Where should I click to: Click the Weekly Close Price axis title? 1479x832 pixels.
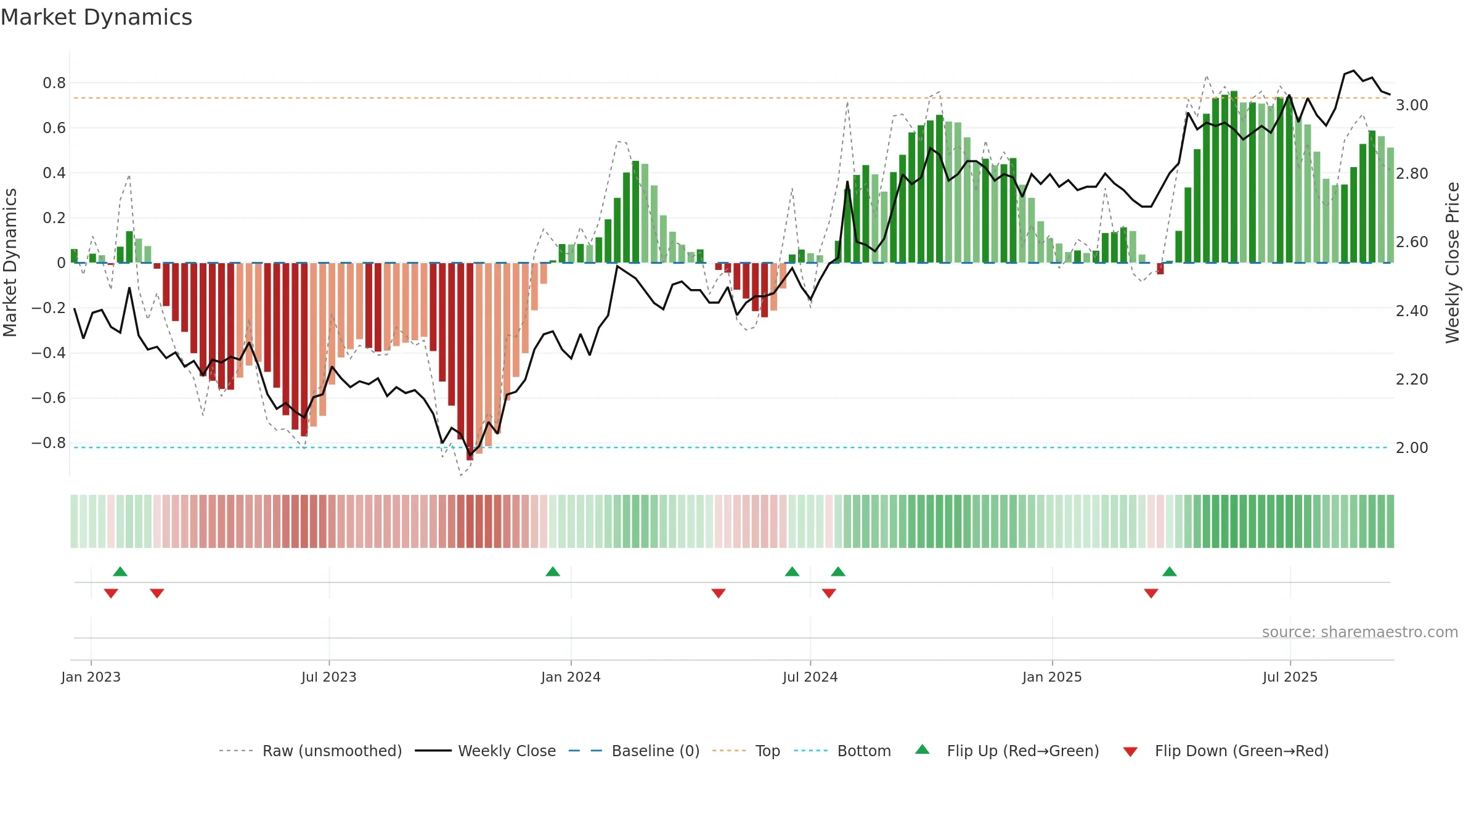1453,263
